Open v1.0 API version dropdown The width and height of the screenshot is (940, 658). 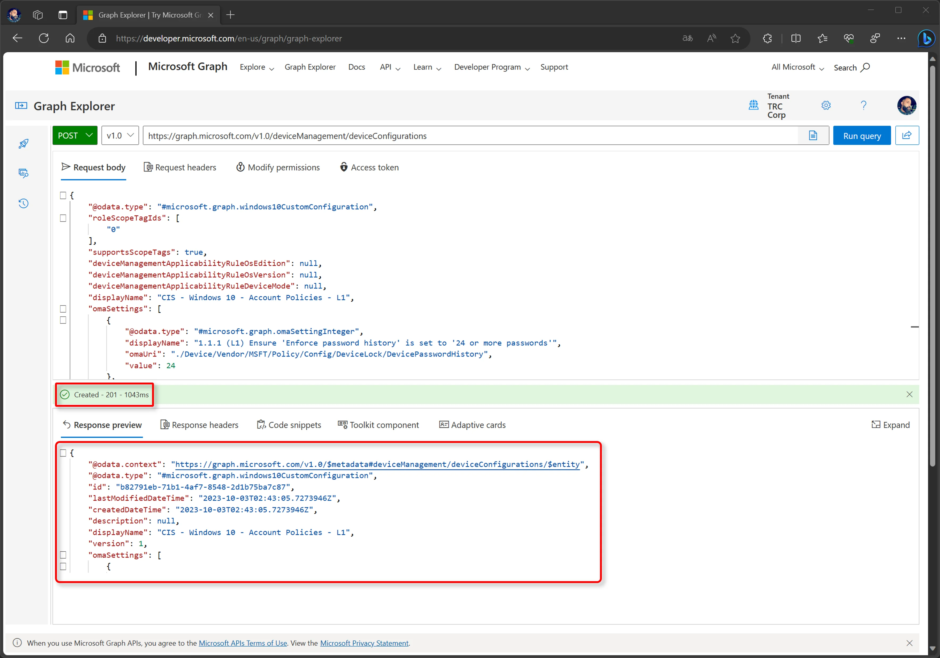tap(120, 136)
